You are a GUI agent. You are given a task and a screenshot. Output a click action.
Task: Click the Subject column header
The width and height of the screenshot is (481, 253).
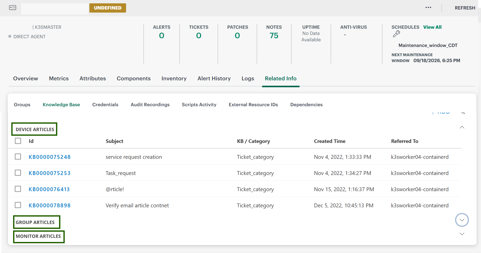point(114,141)
